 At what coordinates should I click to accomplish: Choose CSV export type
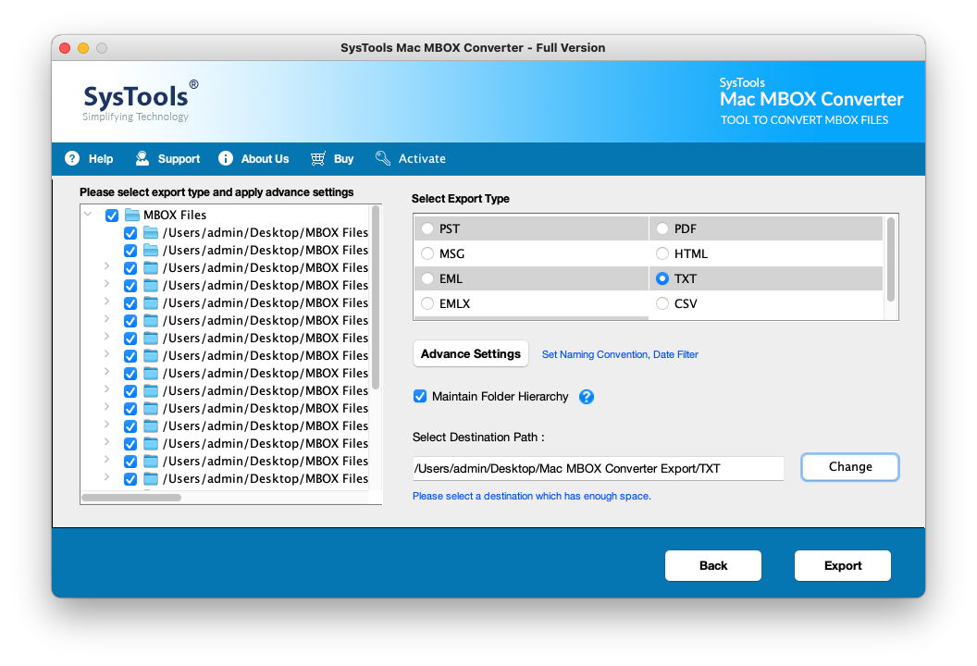tap(662, 303)
